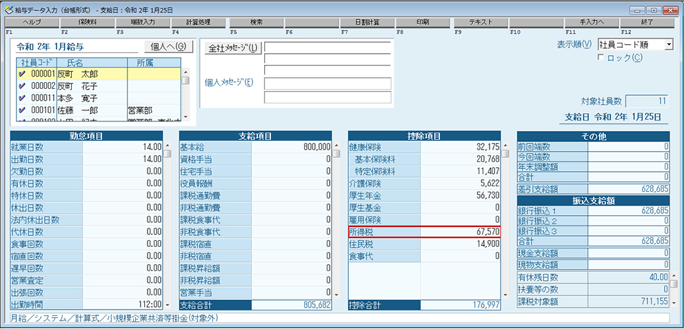This screenshot has height=329, width=684.
Task: Click first 個人メッセージ input field
Action: pos(328,83)
